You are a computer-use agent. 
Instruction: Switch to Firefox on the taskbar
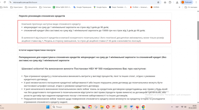click(137, 107)
